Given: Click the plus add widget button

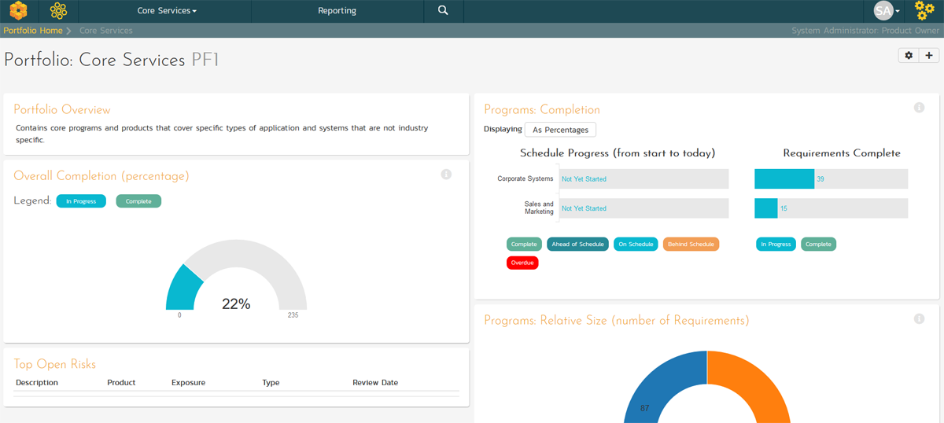Looking at the screenshot, I should pos(929,56).
